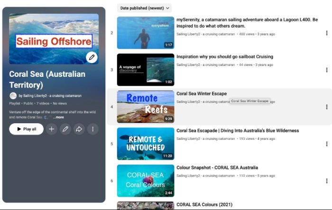
Task: Open Colour Snapshot - CORAL SEA Australia title
Action: coord(217,168)
